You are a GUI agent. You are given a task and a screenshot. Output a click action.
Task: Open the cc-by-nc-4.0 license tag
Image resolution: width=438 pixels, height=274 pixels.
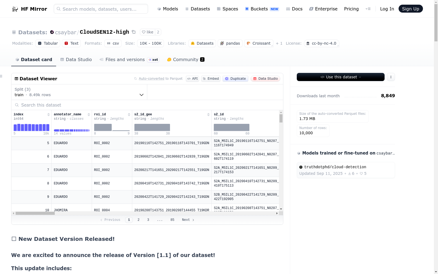coord(322,43)
